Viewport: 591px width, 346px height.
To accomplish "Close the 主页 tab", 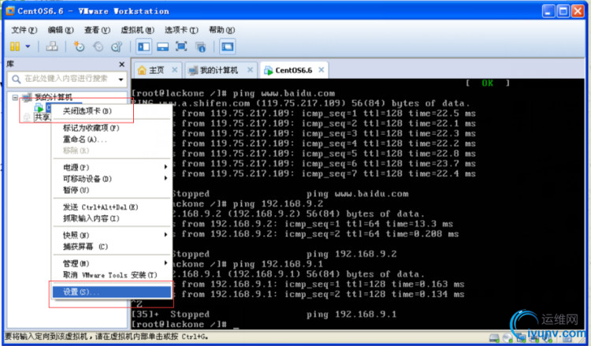I will tap(174, 69).
